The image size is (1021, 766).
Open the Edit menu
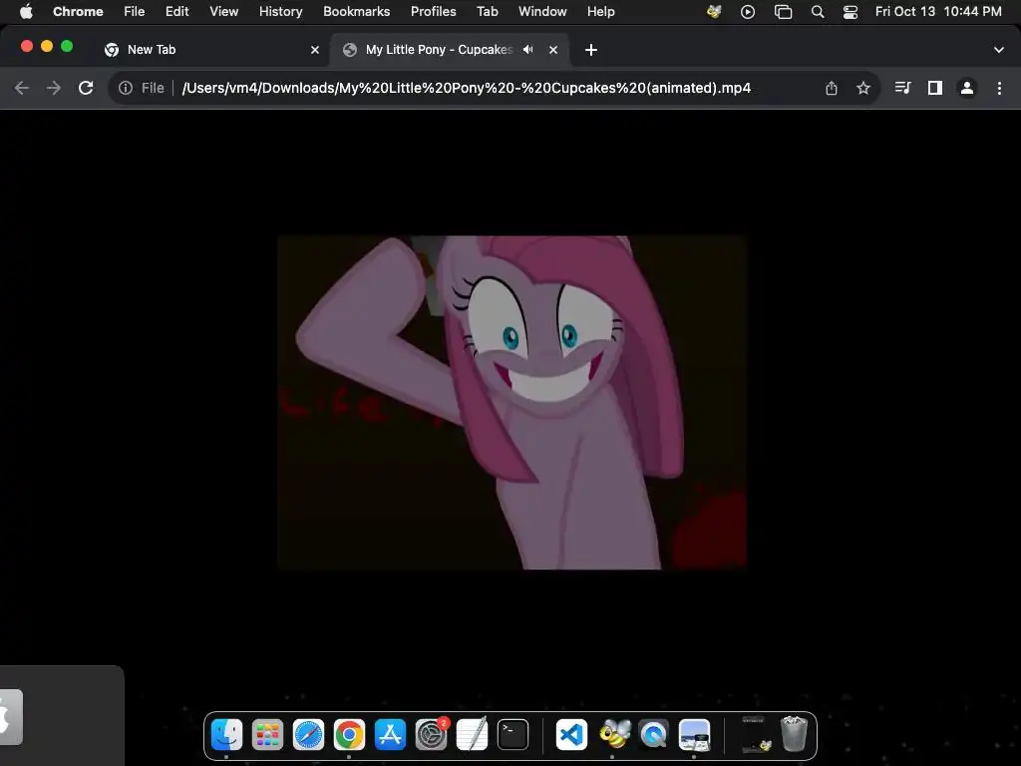177,11
